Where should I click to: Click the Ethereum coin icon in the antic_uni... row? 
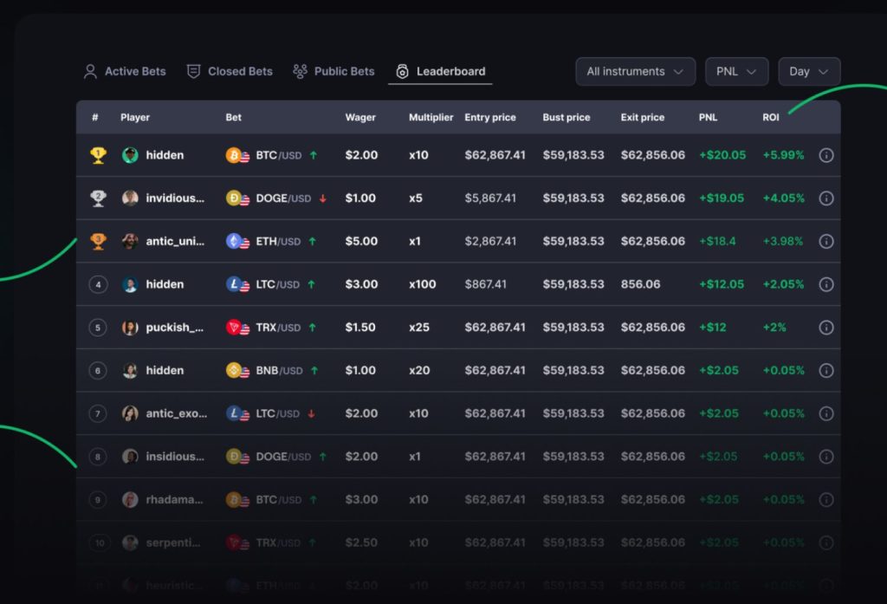[234, 241]
